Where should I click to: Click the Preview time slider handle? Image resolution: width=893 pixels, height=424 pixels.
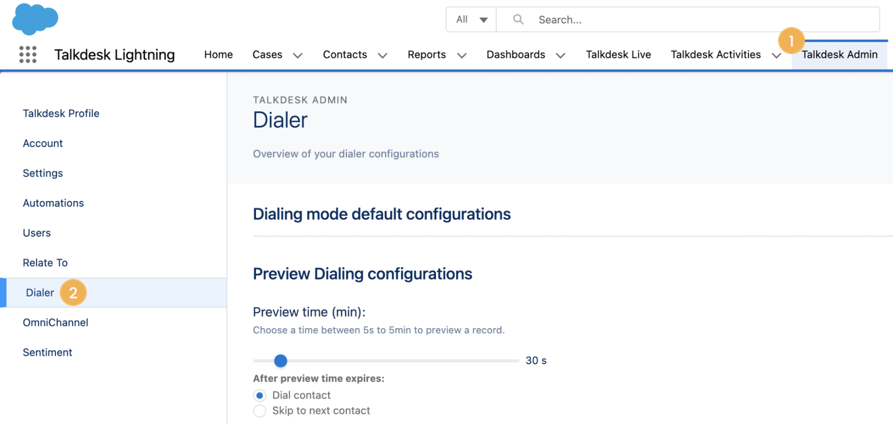281,361
